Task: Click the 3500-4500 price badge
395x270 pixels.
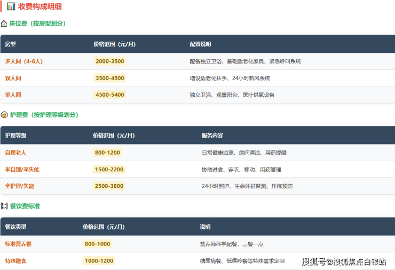Action: 110,78
